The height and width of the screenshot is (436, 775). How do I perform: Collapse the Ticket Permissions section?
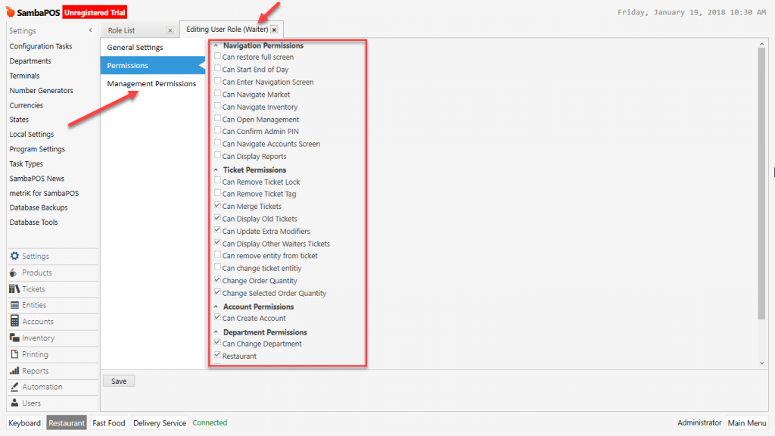pos(216,170)
